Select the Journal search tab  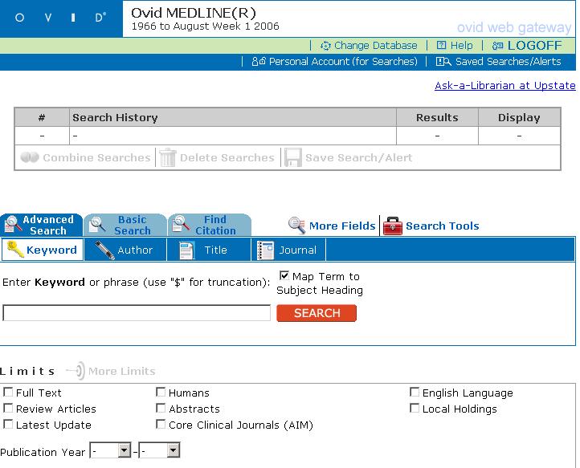[x=288, y=250]
